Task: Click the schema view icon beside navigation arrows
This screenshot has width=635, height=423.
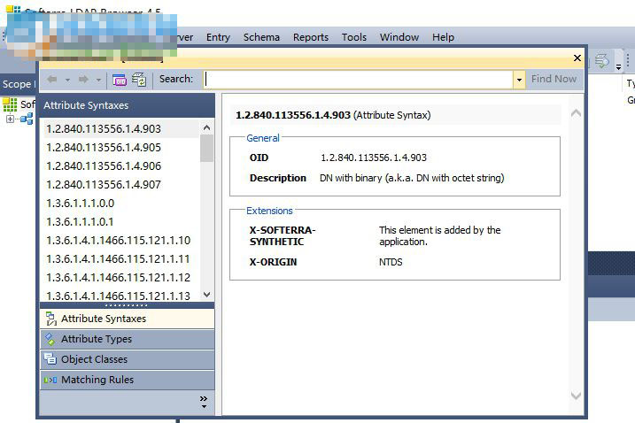Action: 120,80
